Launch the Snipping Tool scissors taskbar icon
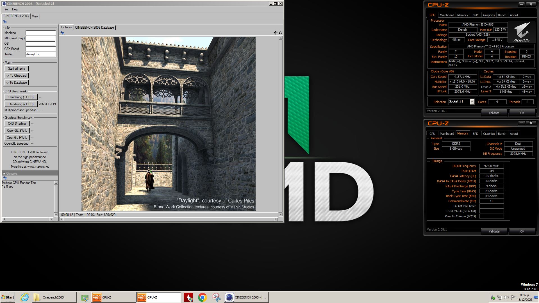 (216, 297)
